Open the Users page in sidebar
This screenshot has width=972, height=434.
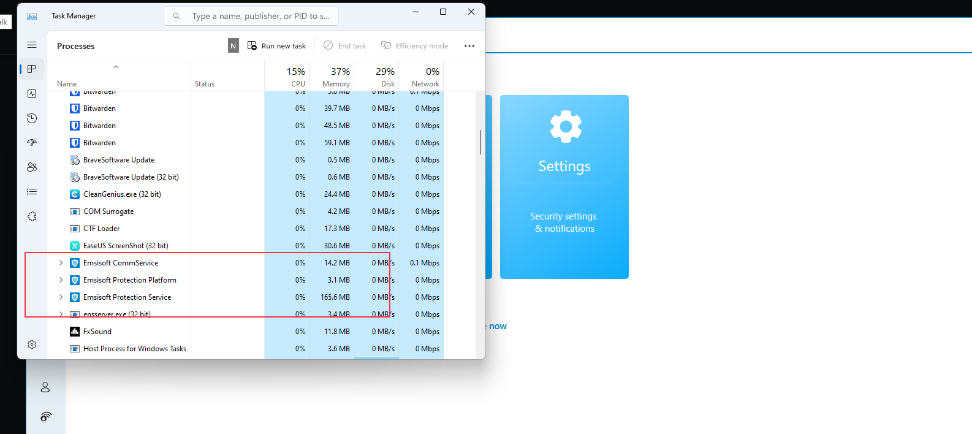point(32,167)
